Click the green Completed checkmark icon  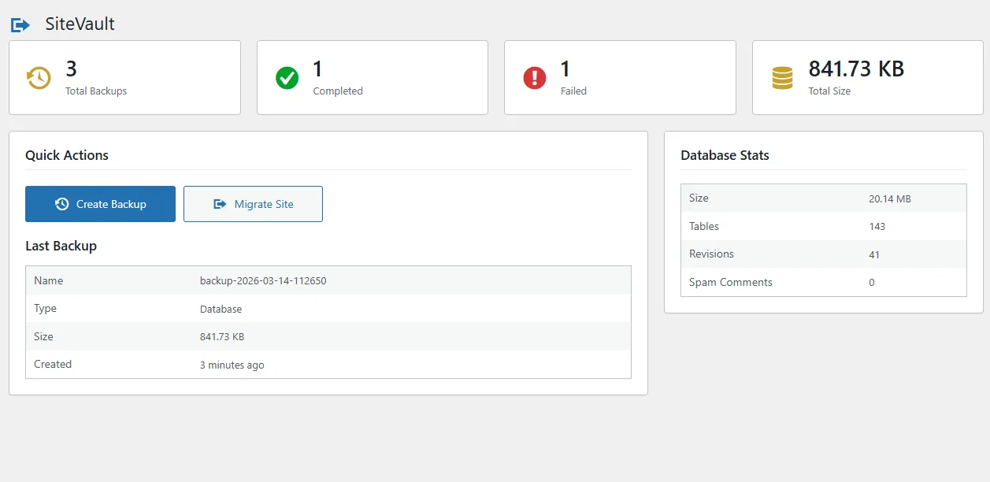tap(287, 78)
